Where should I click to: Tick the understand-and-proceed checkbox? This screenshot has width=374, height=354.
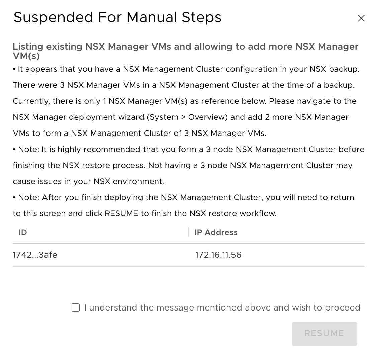pos(76,307)
